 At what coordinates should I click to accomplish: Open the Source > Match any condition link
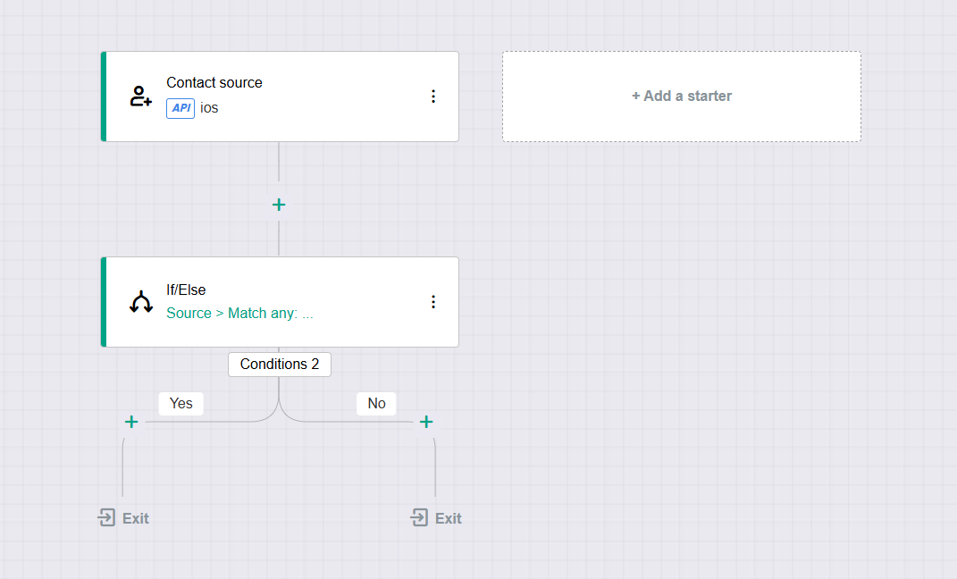(x=239, y=314)
